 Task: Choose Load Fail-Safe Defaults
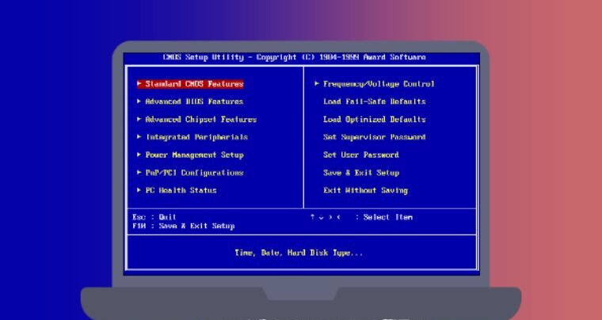click(374, 101)
